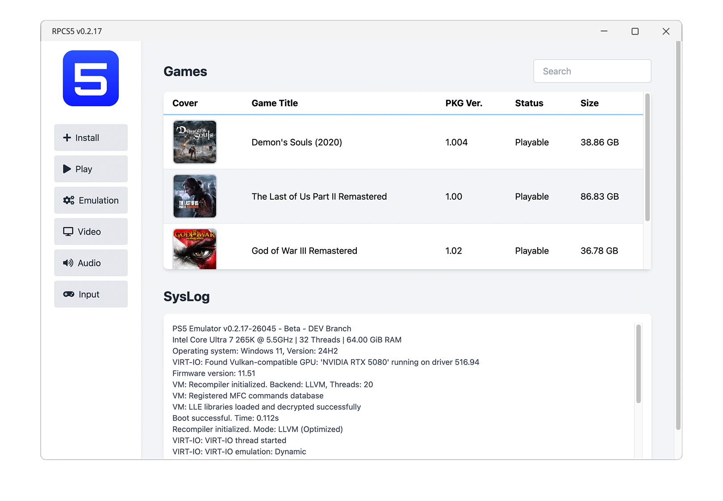723x501 pixels.
Task: Click the monitor icon beside Video
Action: 68,231
